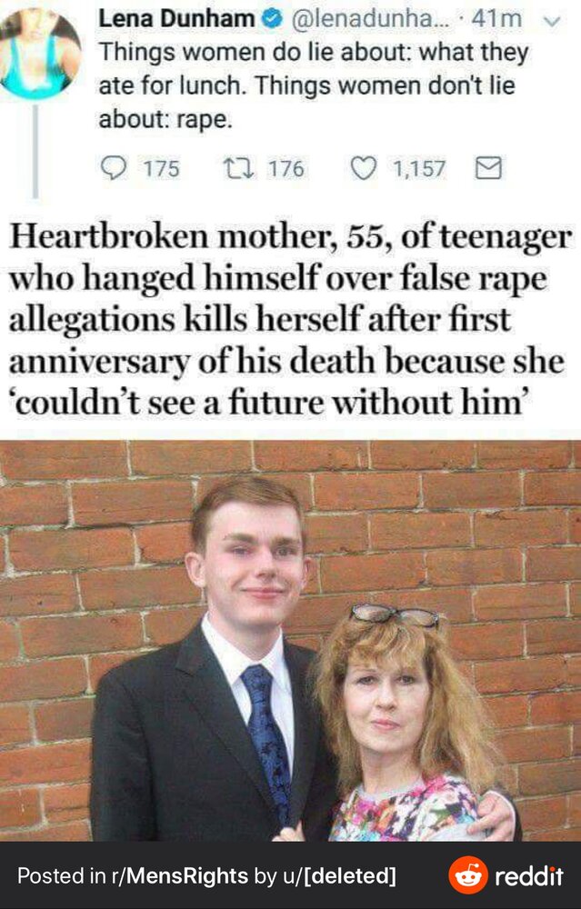Open the brick wall photo thumbnail

pos(291,640)
